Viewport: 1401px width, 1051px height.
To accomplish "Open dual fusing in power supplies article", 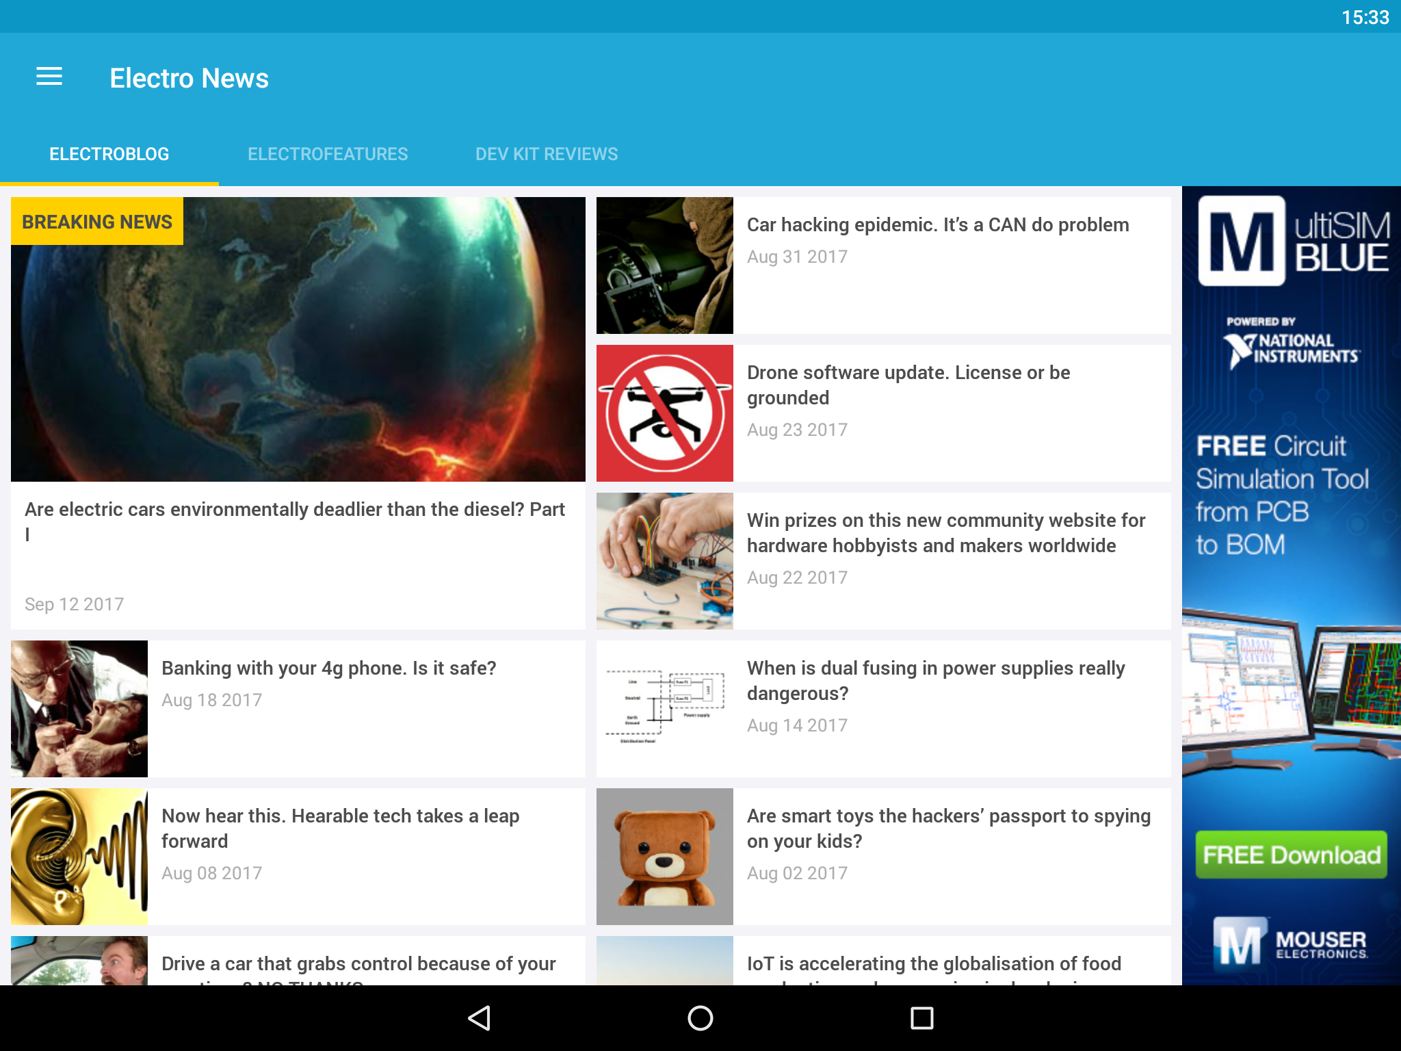I will coord(936,681).
